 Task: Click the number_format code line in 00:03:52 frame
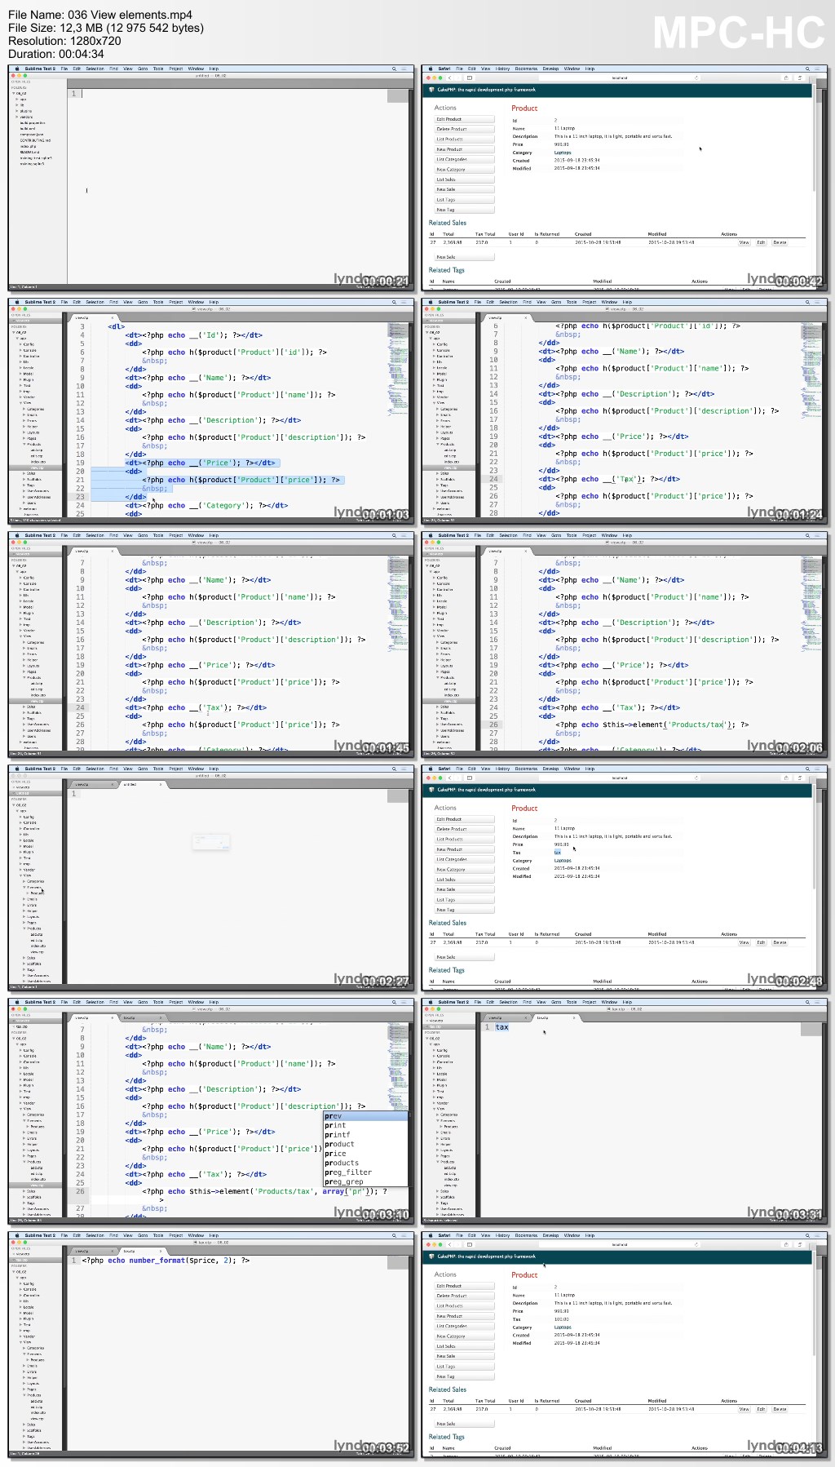click(166, 1261)
